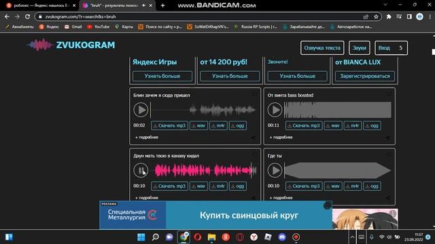Open the browser extensions puzzle icon
Image resolution: width=435 pixels, height=244 pixels.
(389, 16)
